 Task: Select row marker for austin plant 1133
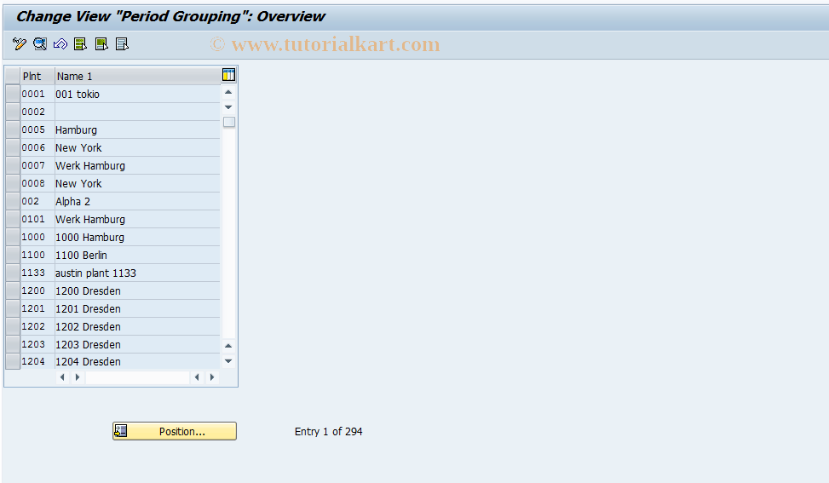tap(13, 273)
